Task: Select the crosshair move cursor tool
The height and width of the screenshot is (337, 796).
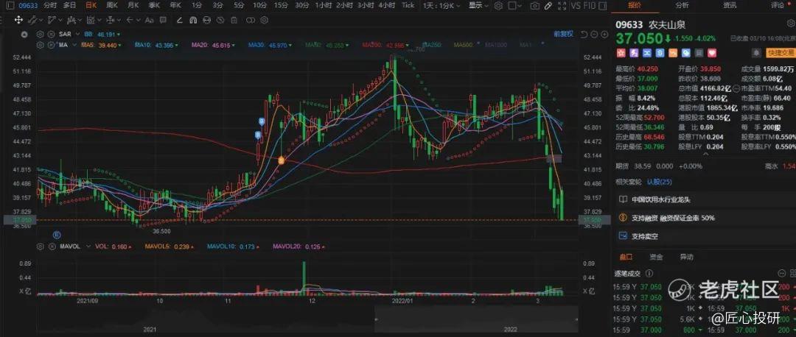Action: (x=18, y=21)
